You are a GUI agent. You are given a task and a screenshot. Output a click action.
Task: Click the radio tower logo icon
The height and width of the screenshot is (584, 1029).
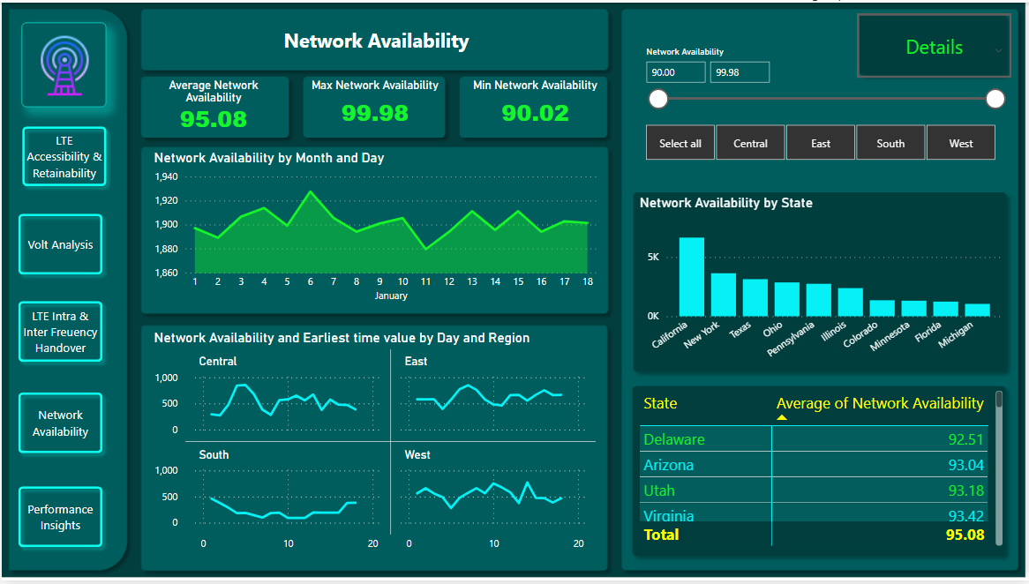[x=63, y=65]
